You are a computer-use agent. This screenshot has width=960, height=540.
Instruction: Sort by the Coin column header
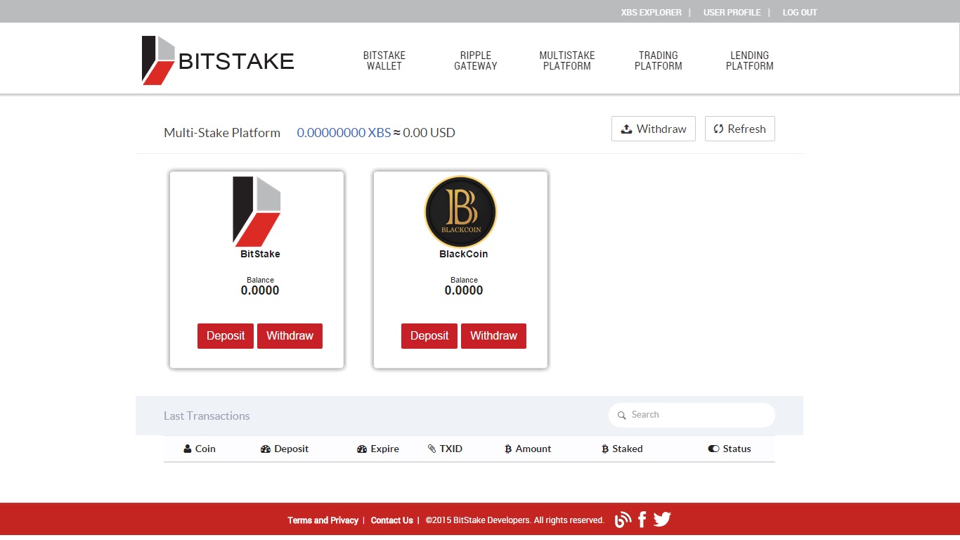pyautogui.click(x=200, y=449)
